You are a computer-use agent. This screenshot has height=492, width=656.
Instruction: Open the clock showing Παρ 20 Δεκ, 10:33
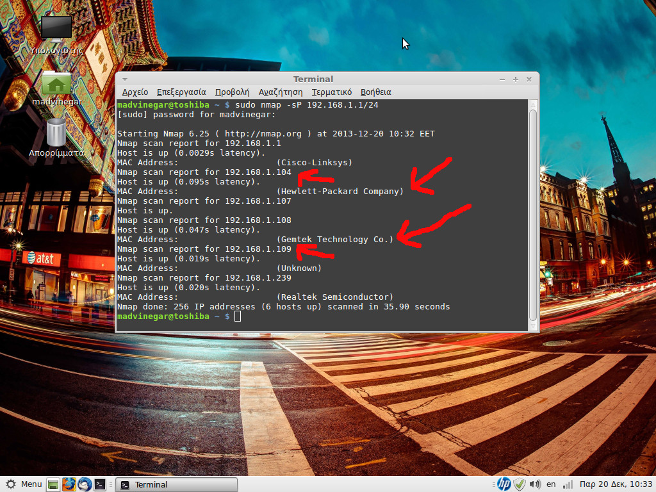click(x=616, y=484)
